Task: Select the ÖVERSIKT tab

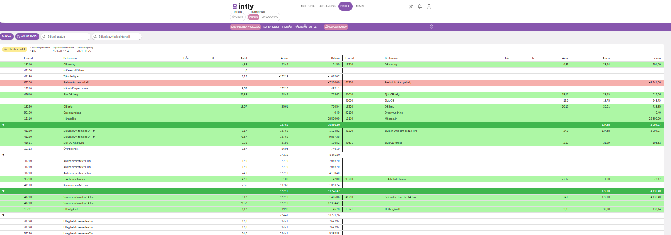Action: [238, 17]
